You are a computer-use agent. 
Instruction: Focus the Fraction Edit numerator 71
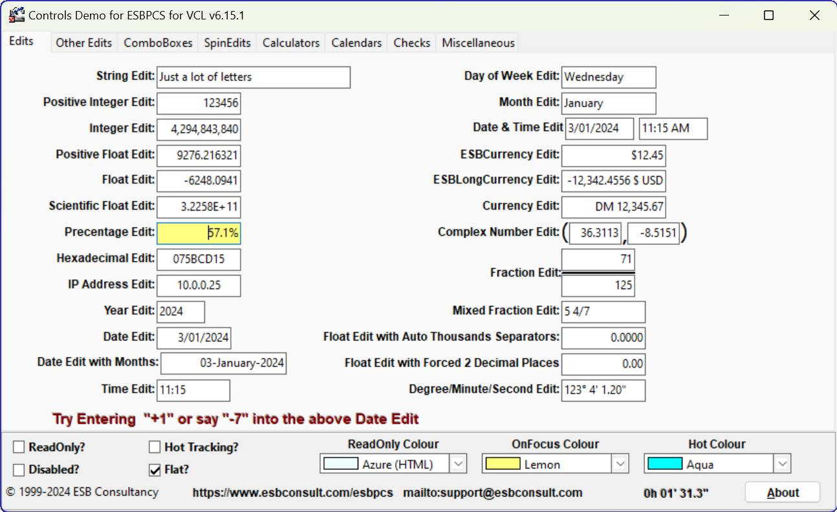click(x=598, y=260)
